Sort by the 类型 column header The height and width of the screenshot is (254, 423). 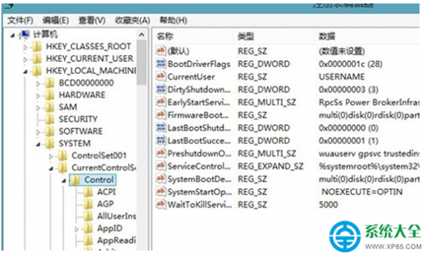(x=245, y=36)
